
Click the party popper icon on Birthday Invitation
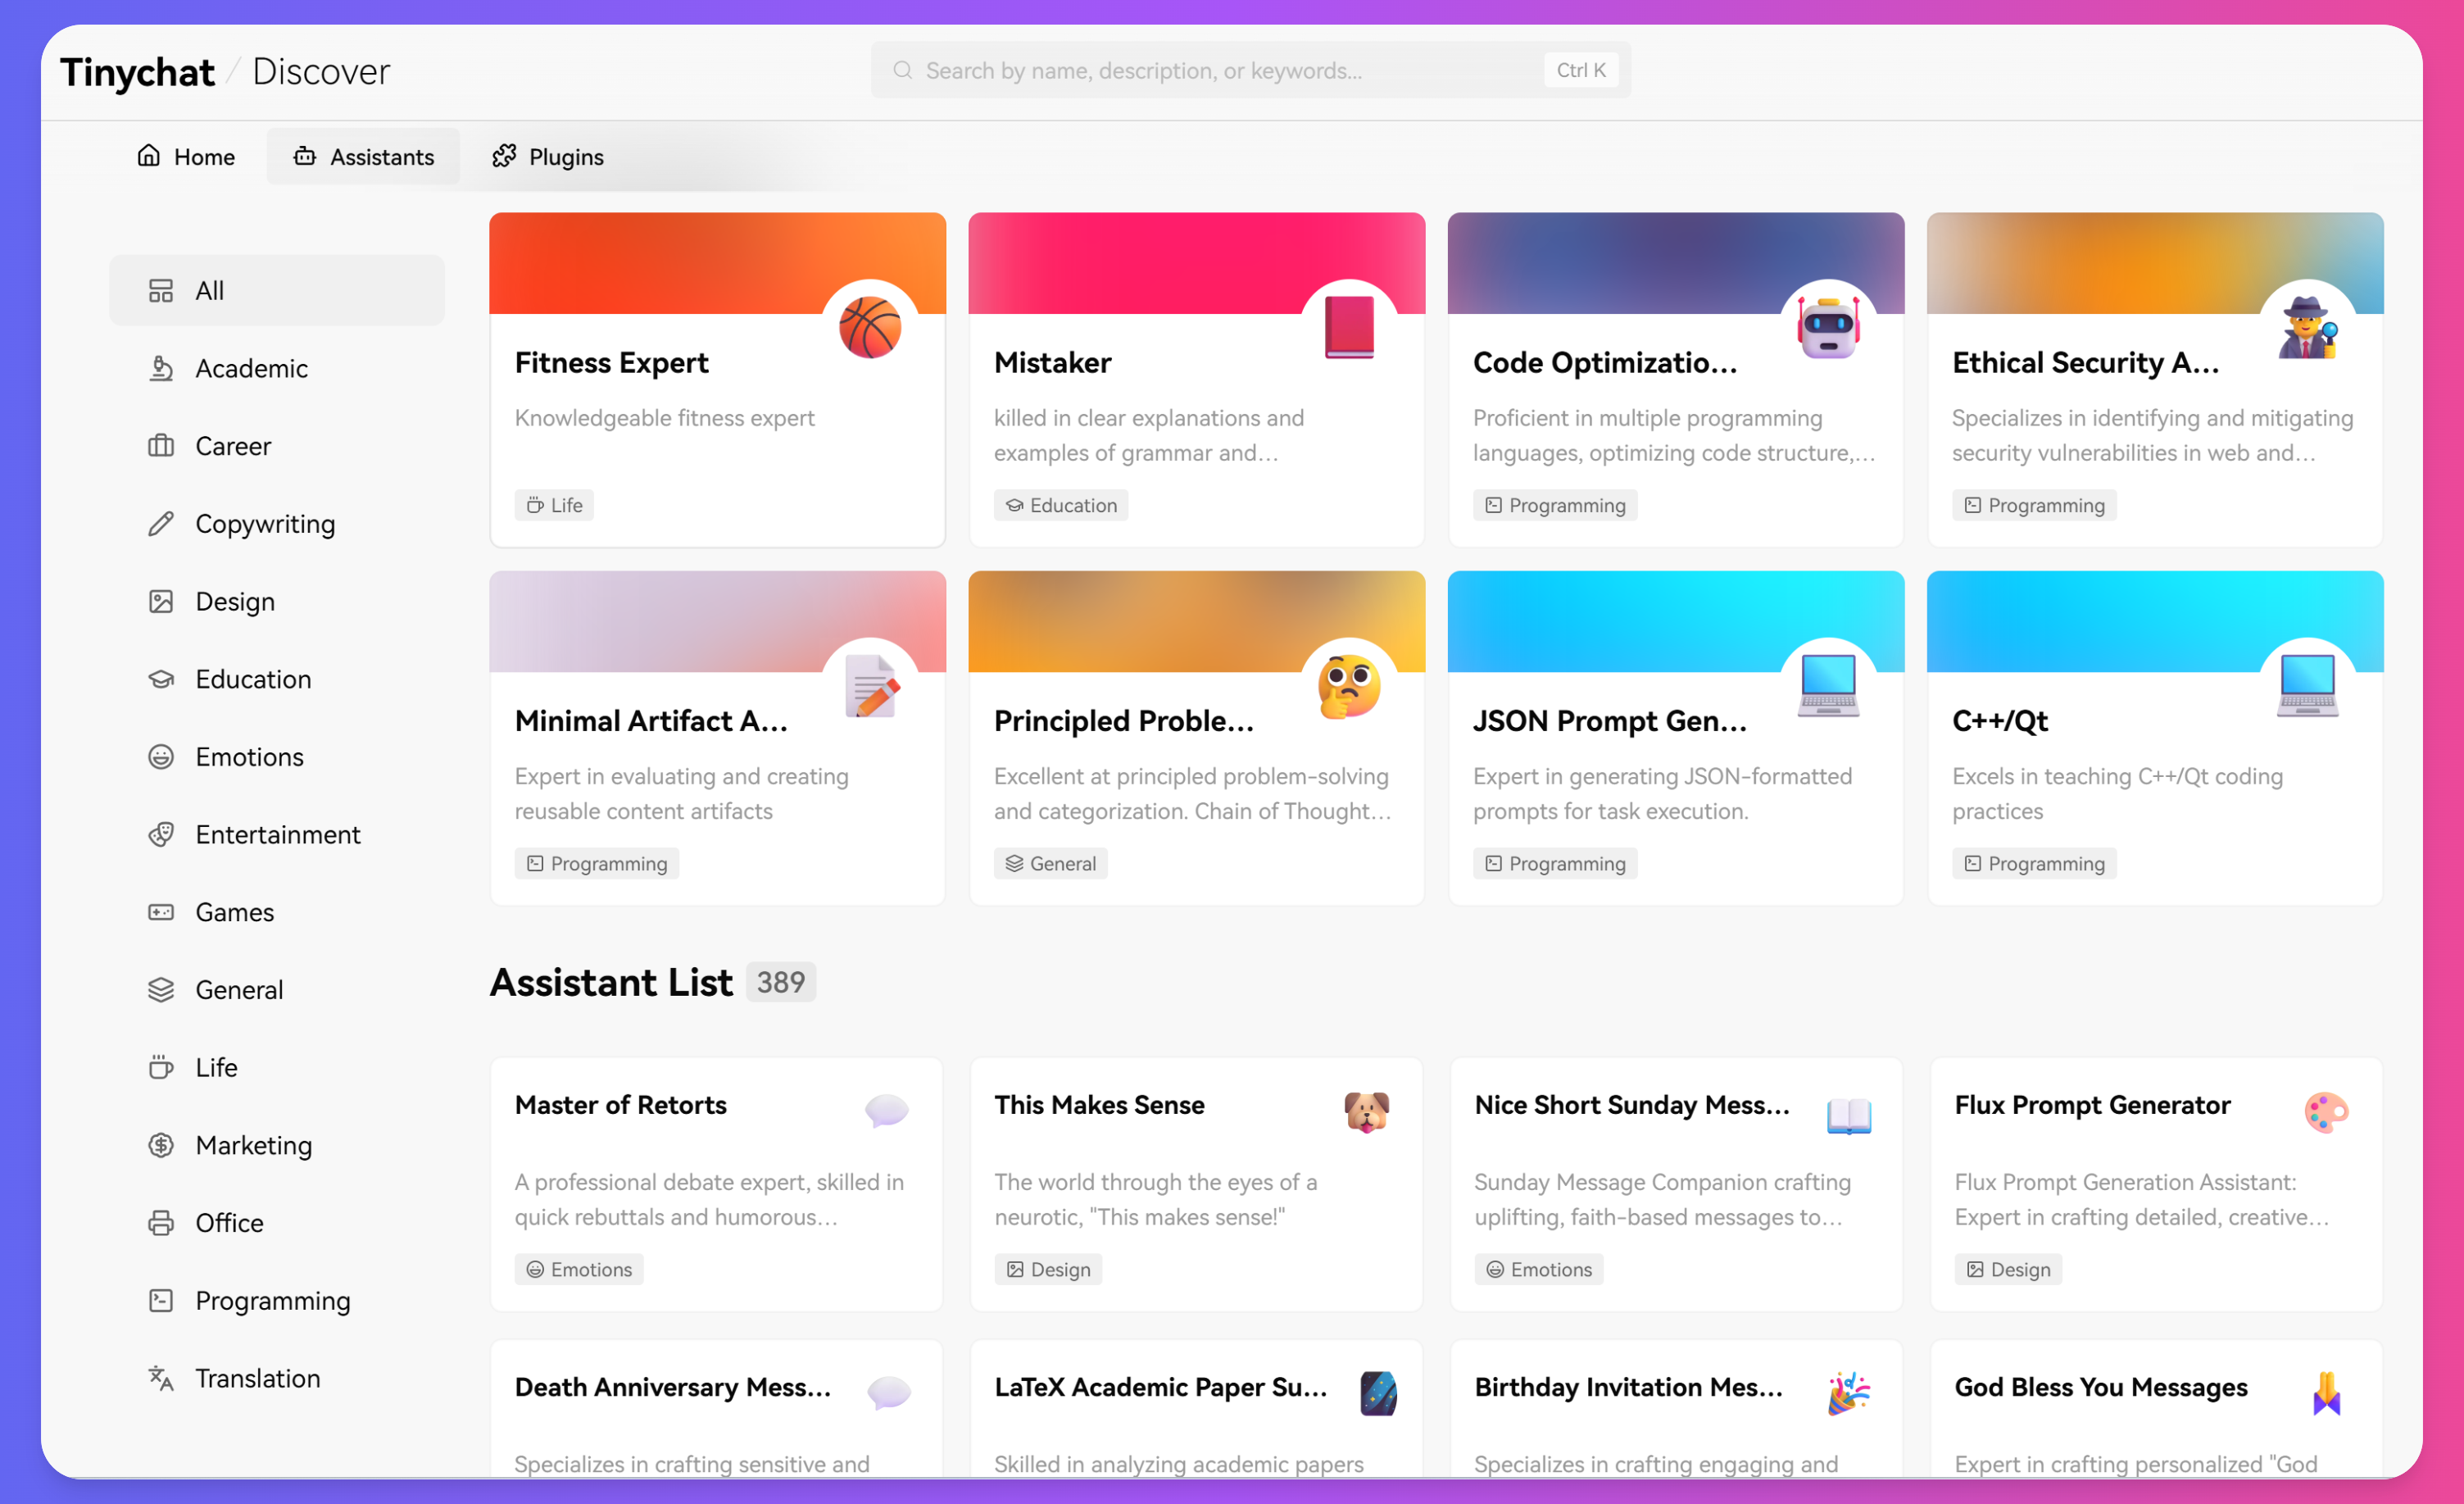(x=1848, y=1392)
